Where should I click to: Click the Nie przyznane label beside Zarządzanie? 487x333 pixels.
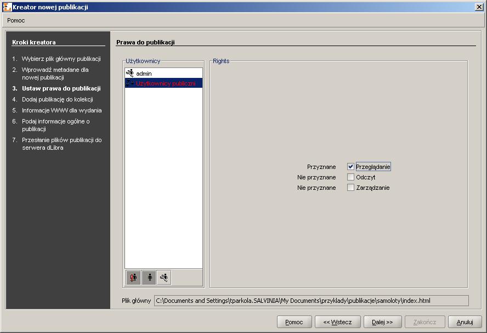316,188
